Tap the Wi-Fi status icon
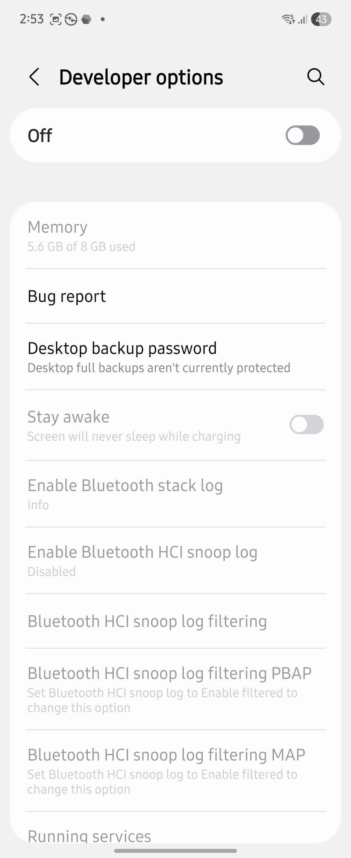 tap(288, 19)
